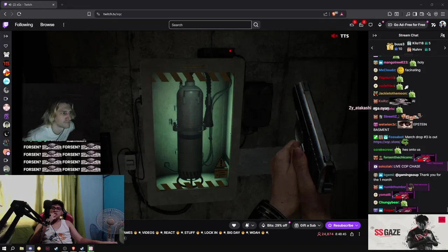
Task: Open Brave VPN shield icon
Action: 436,14
